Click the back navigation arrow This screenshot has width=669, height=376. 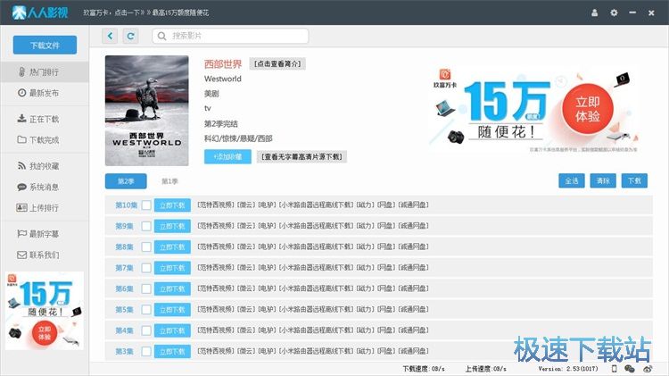[x=111, y=36]
